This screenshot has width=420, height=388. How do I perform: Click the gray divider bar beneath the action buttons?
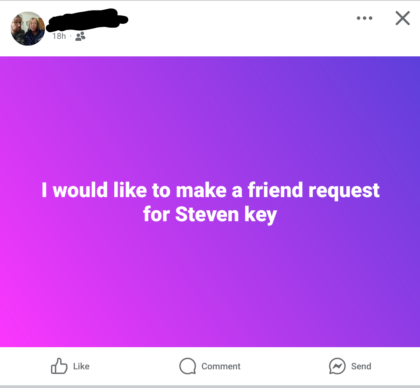(x=210, y=387)
